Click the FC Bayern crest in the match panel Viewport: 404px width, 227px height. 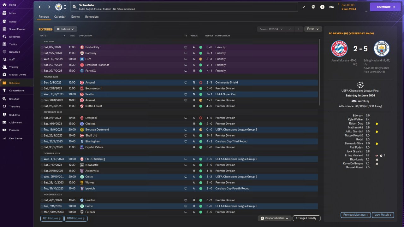[339, 49]
